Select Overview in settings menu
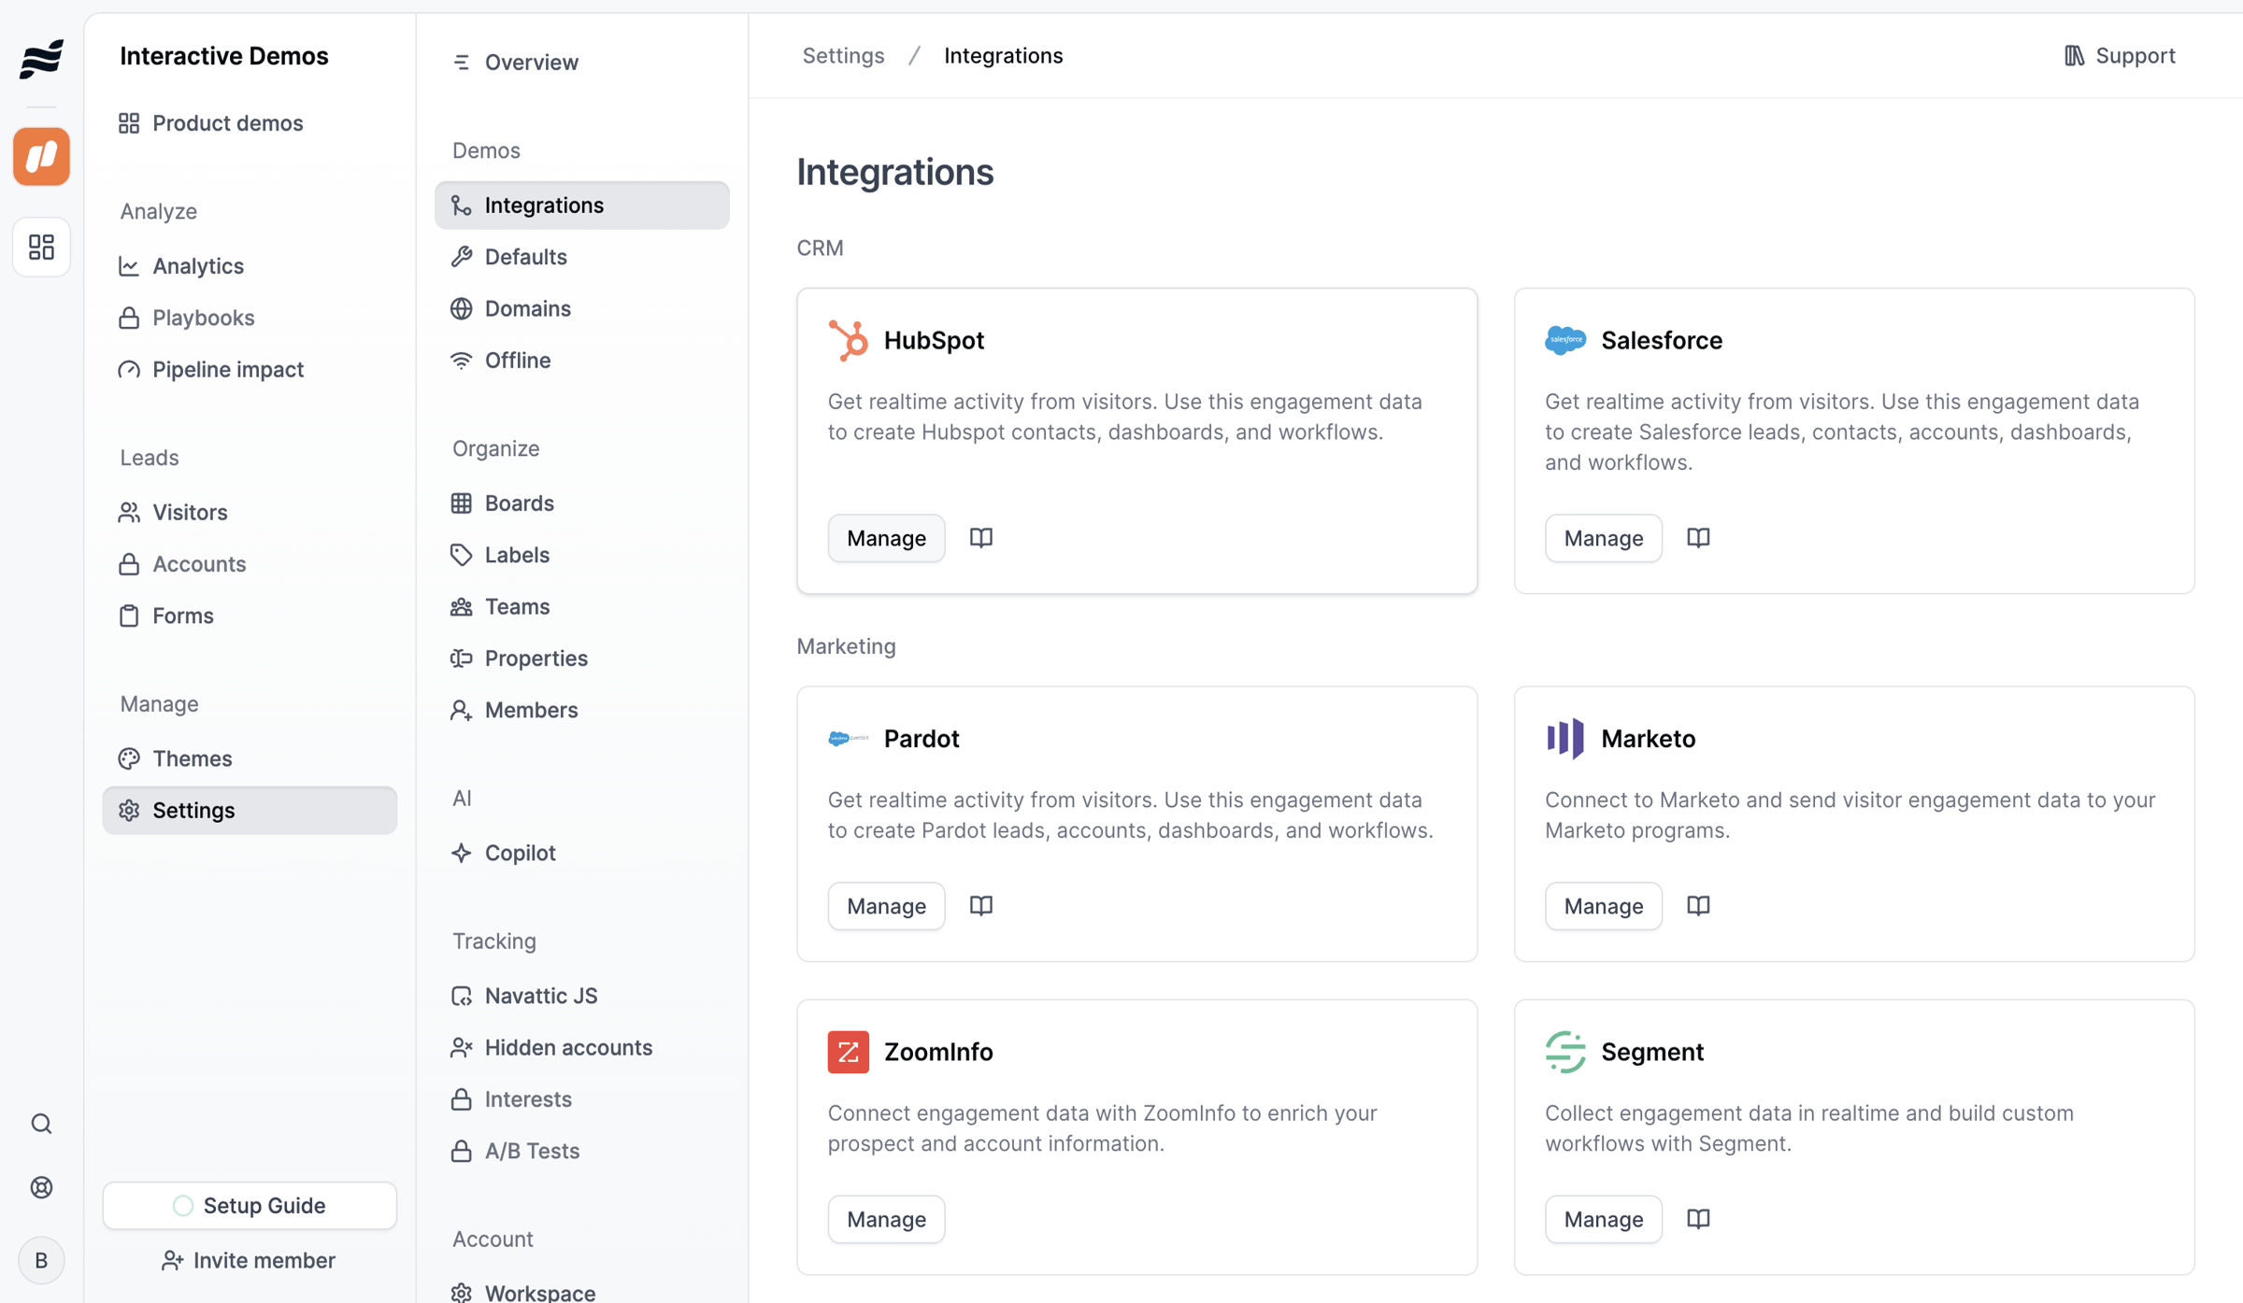Image resolution: width=2243 pixels, height=1303 pixels. point(581,63)
